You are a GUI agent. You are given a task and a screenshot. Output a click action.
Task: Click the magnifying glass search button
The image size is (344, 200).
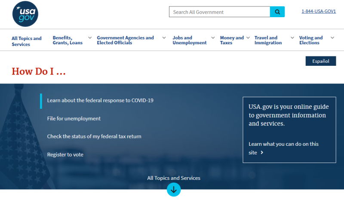click(x=277, y=12)
